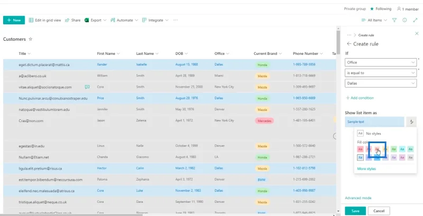
Task: Expand the Automate dropdown chevron
Action: click(x=136, y=20)
